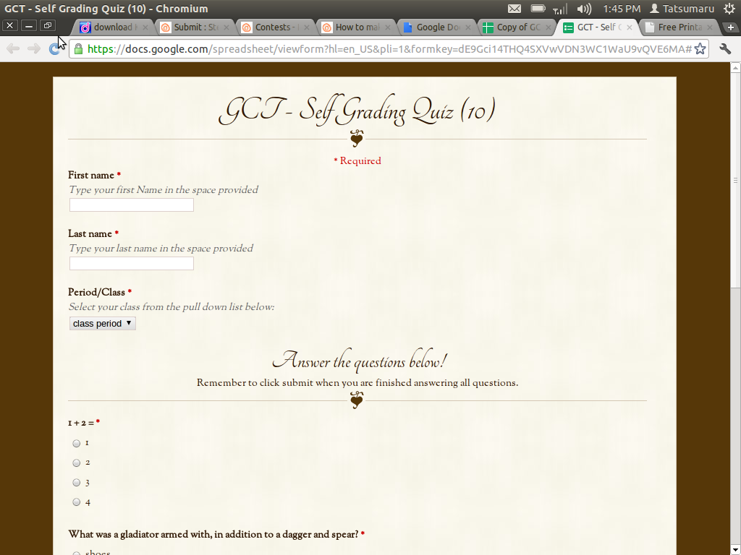Pick the 'shoes' option for the gladiator question

click(76, 552)
